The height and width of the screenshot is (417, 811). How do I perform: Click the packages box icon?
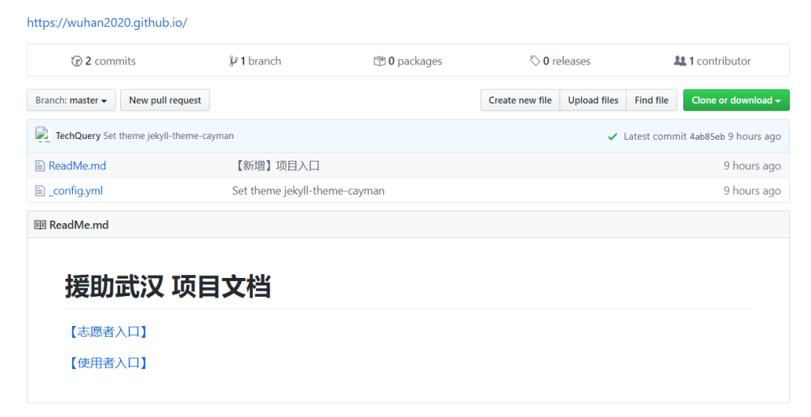(x=380, y=61)
